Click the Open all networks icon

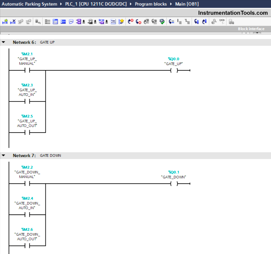coord(55,21)
